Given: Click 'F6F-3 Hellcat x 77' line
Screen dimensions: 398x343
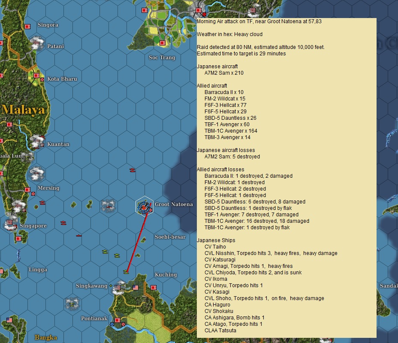Looking at the screenshot, I should click(x=226, y=105).
